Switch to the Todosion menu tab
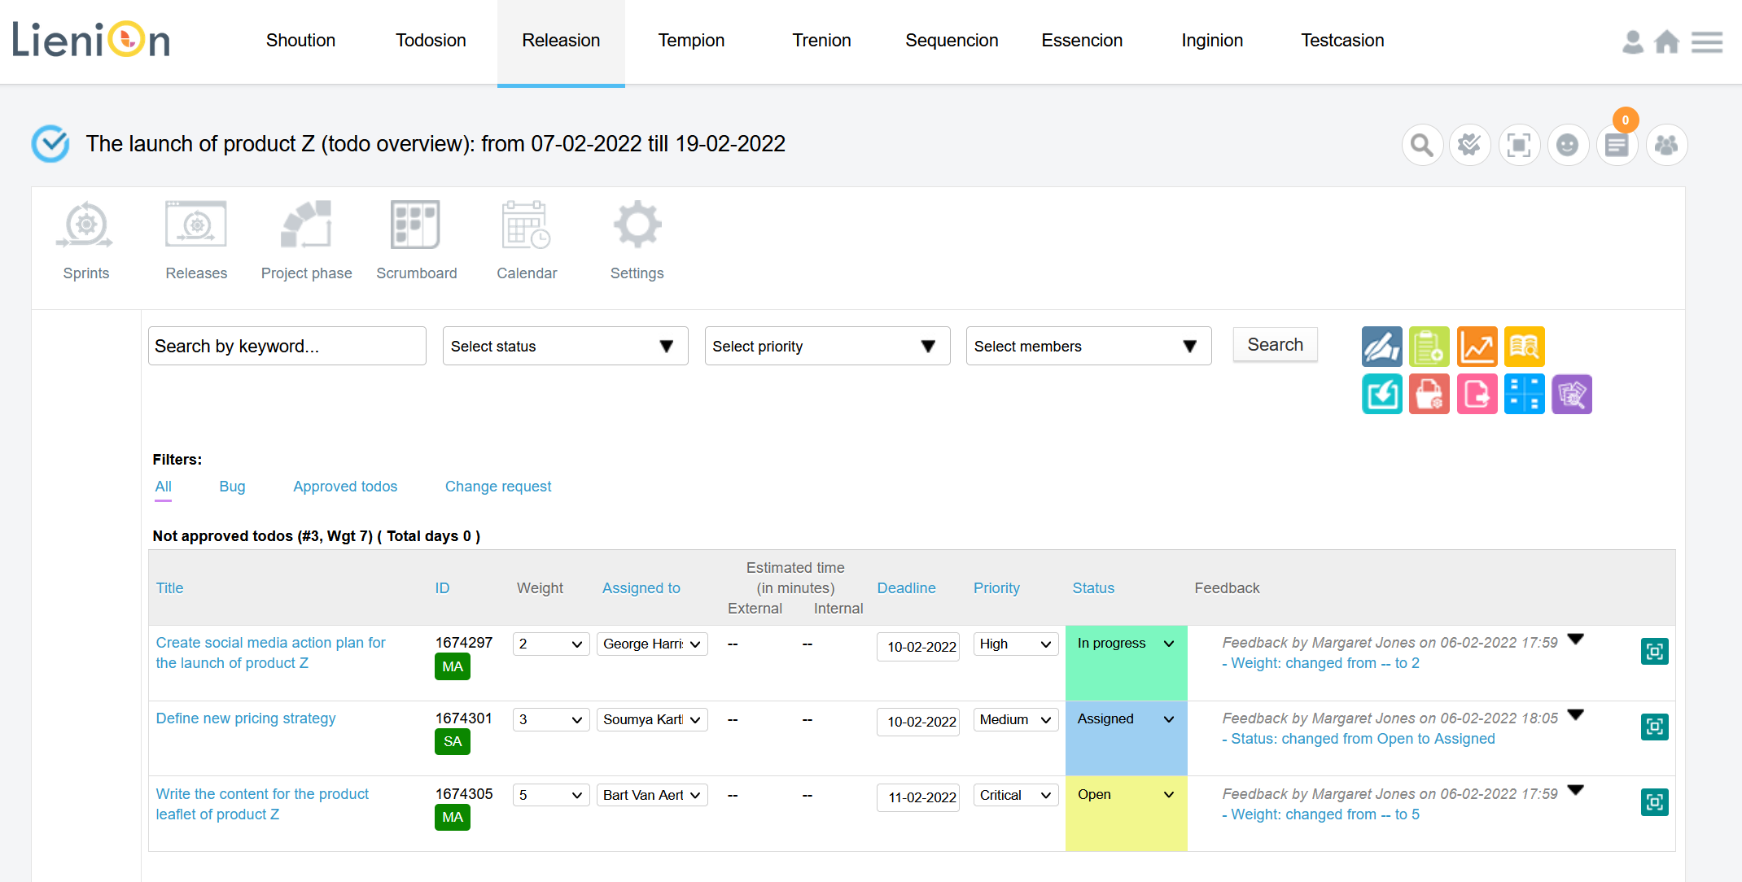Screen dimensions: 1742x882 click(x=431, y=41)
